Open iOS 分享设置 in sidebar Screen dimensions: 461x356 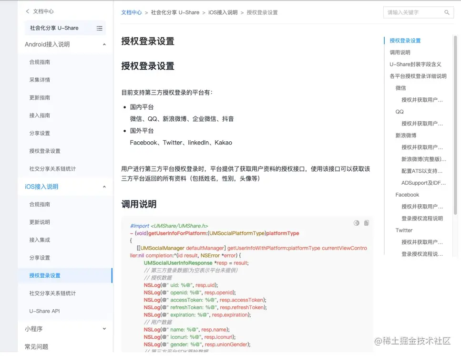(x=40, y=258)
